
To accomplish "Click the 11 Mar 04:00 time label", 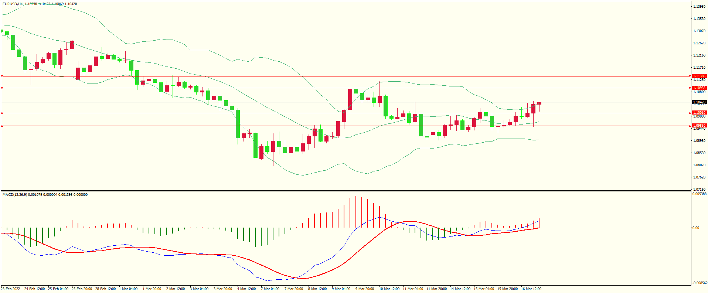I will (x=413, y=289).
